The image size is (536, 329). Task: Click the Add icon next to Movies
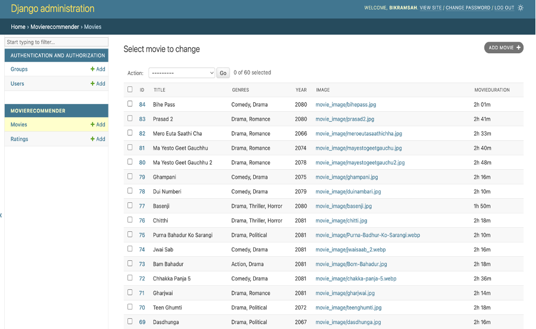pyautogui.click(x=98, y=125)
